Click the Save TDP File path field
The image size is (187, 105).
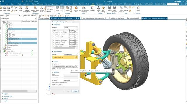[x=64, y=66]
